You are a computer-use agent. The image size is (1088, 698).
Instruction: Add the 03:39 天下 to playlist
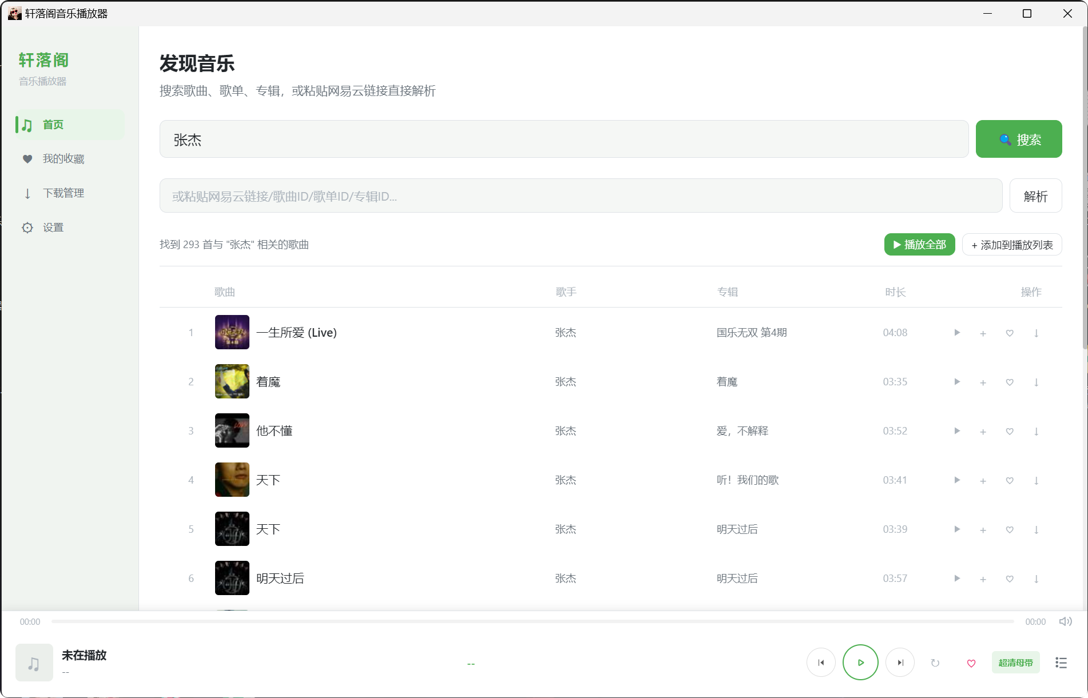[983, 530]
